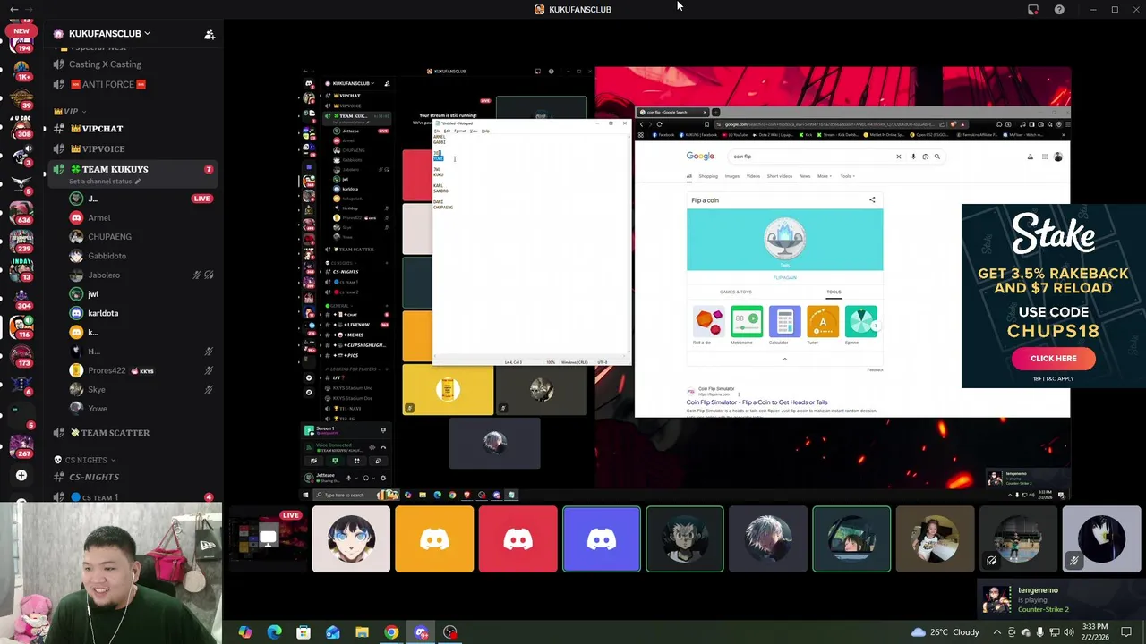
Task: Click the share icon on Flip a coin card
Action: [872, 200]
